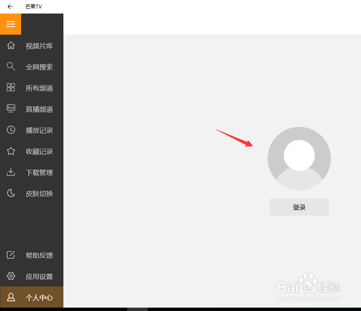This screenshot has height=311, width=361.
Task: Click the 登录 login button
Action: (x=299, y=207)
